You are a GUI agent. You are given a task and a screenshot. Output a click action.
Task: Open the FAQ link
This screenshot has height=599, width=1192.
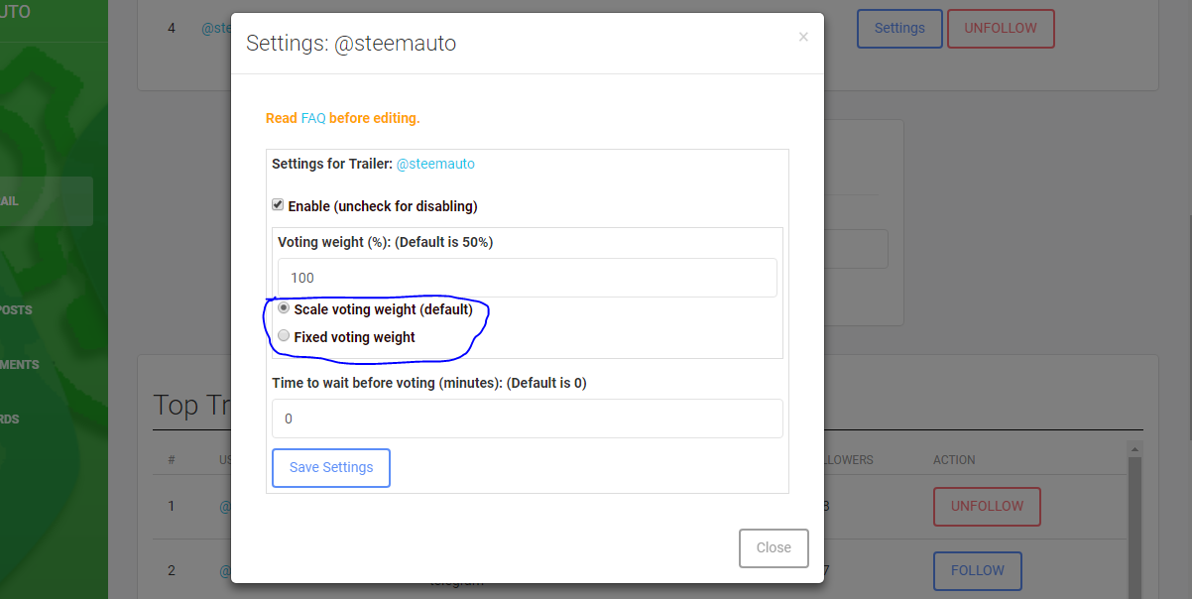[313, 118]
